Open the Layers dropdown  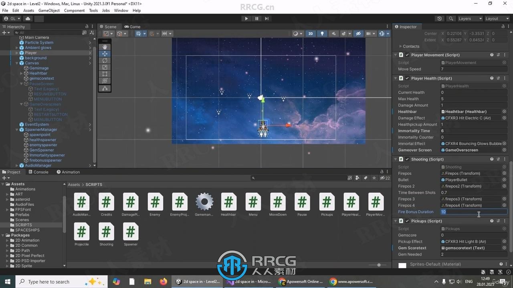[470, 18]
